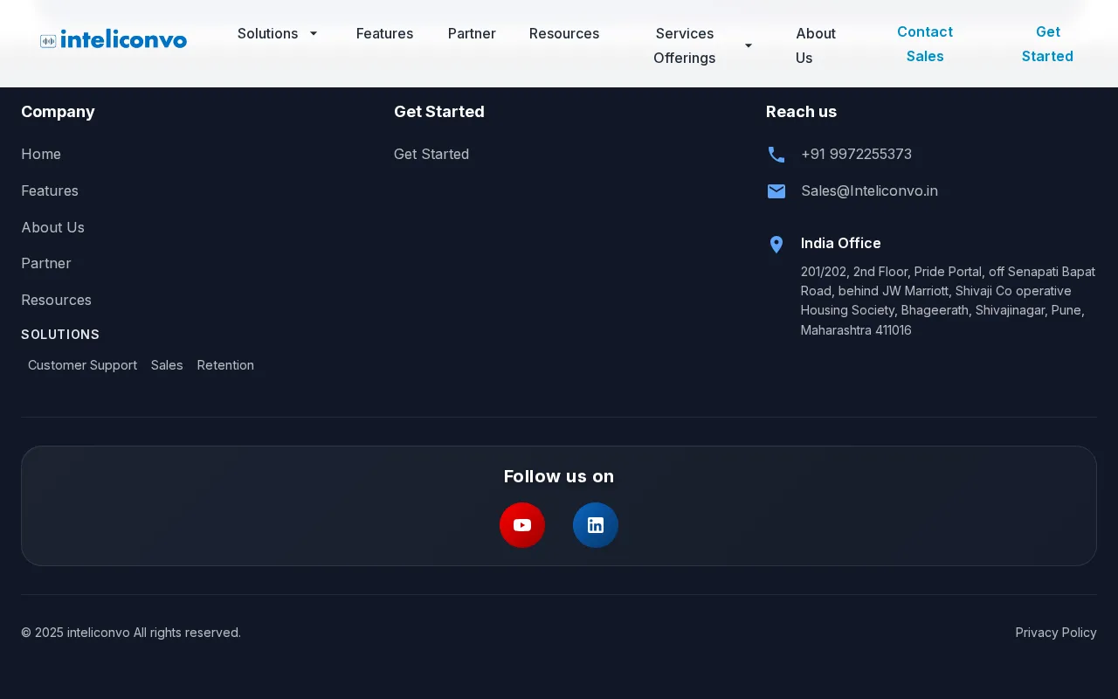Open the footer Home link
Image resolution: width=1118 pixels, height=699 pixels.
41,154
